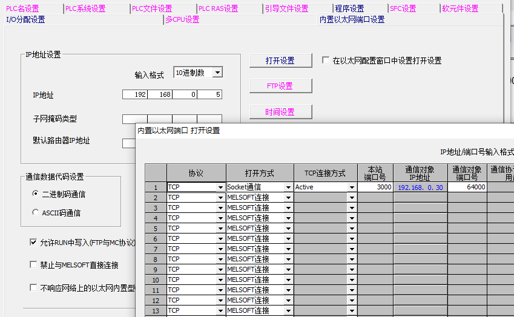The height and width of the screenshot is (317, 514).
Task: Click the 时间设置 button
Action: click(x=280, y=112)
